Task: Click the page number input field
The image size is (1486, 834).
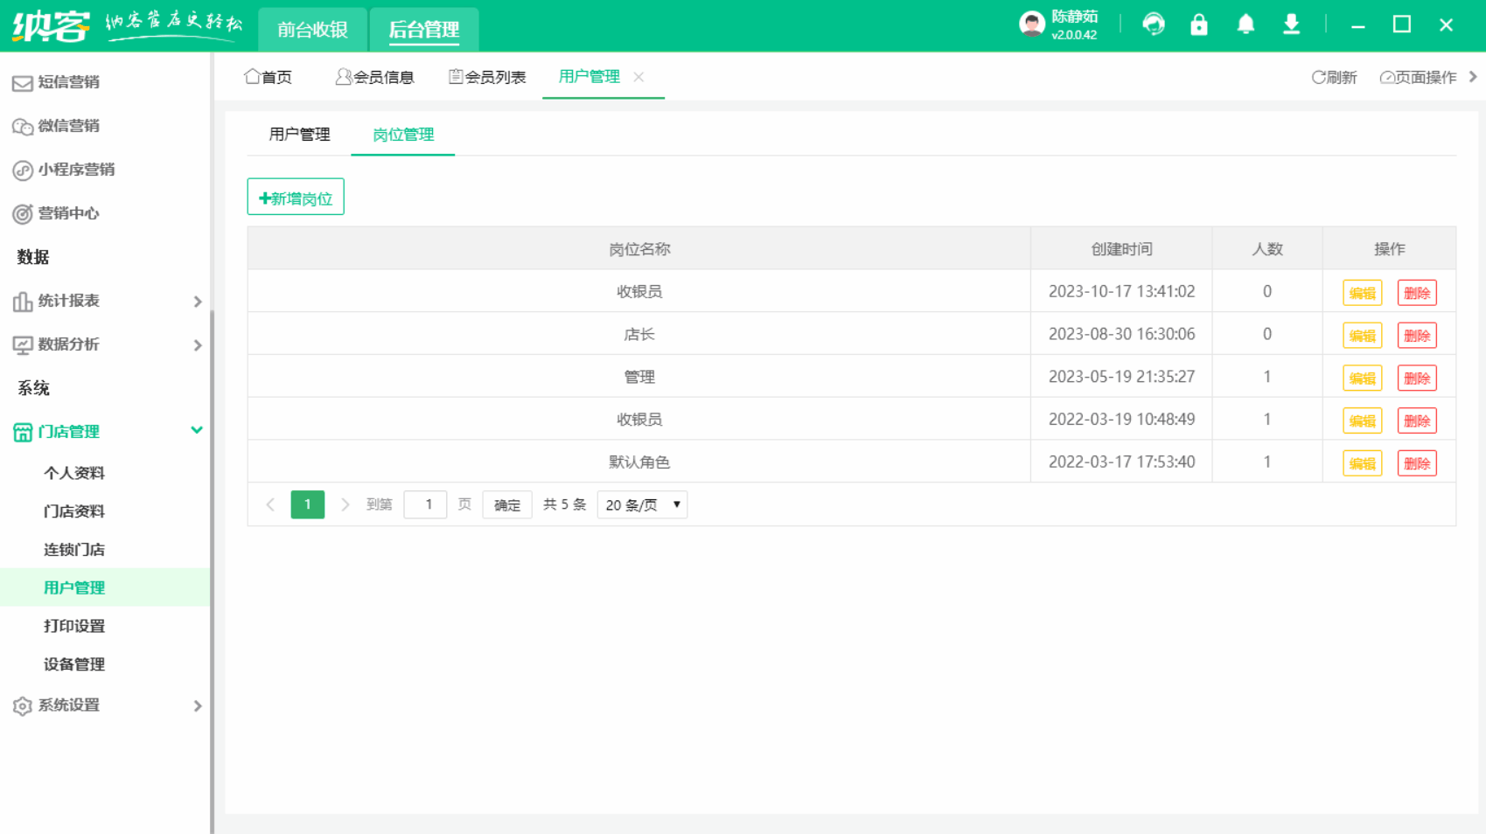Action: pyautogui.click(x=426, y=504)
